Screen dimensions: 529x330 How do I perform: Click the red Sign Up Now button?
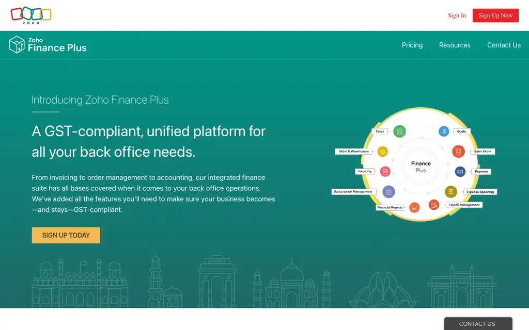pyautogui.click(x=495, y=15)
